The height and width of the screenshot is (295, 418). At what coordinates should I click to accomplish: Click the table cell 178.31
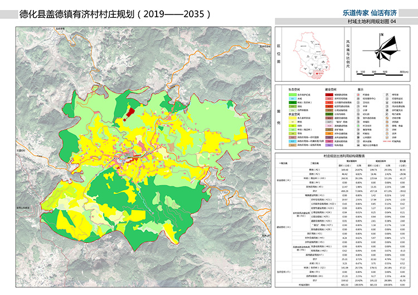[x=373, y=268]
